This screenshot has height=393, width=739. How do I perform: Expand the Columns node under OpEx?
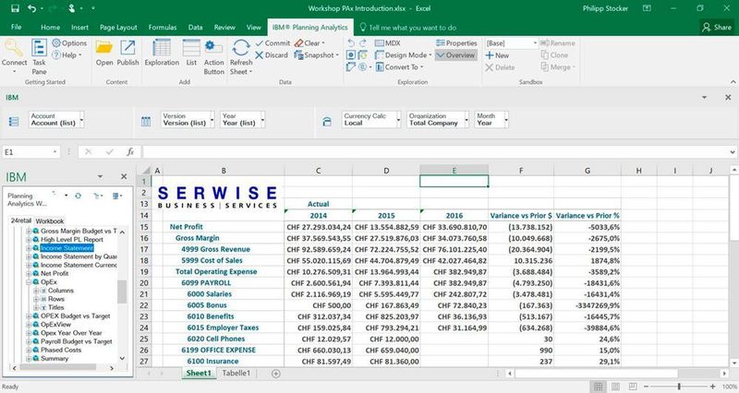pos(36,291)
